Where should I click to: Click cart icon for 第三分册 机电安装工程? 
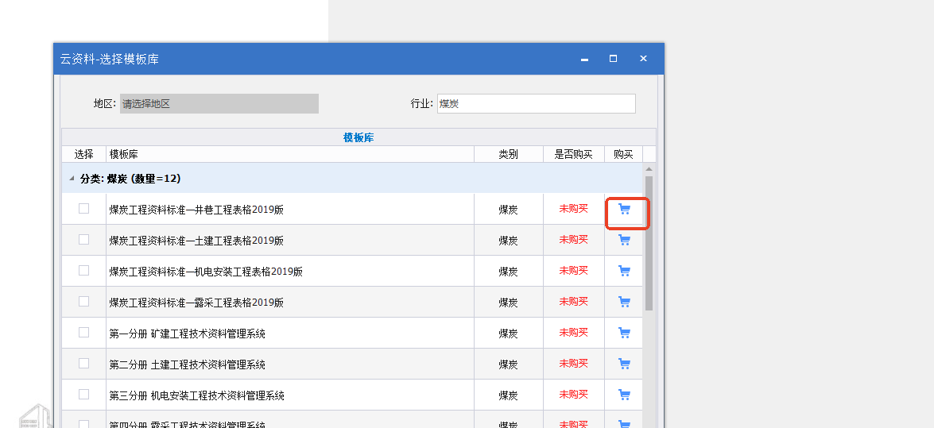[624, 395]
